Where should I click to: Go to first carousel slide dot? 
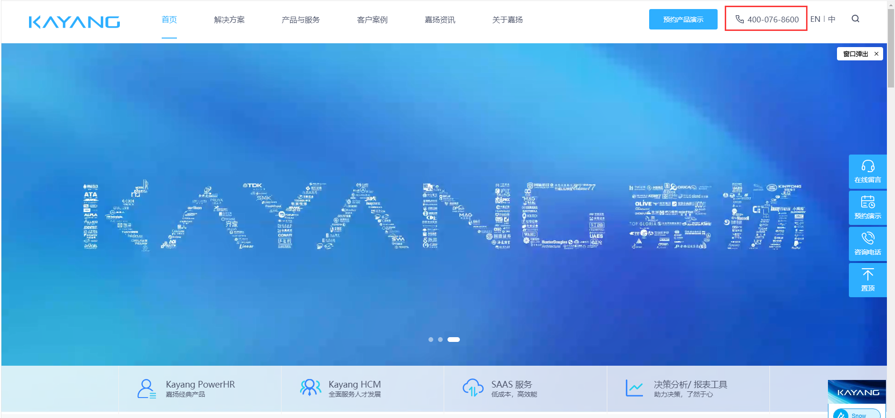[431, 340]
